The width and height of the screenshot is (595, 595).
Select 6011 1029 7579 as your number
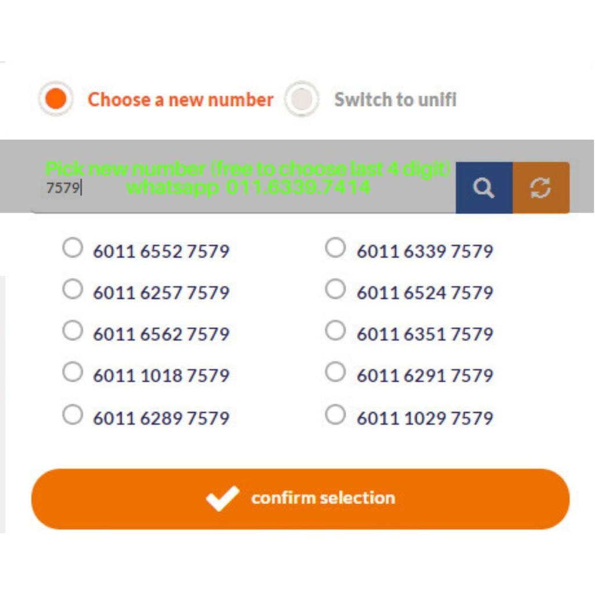coord(335,414)
